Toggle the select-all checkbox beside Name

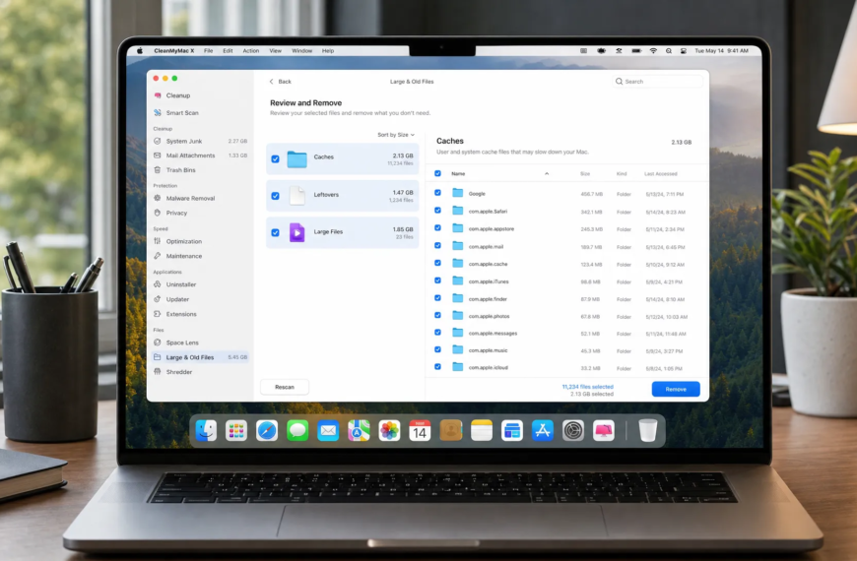coord(437,173)
